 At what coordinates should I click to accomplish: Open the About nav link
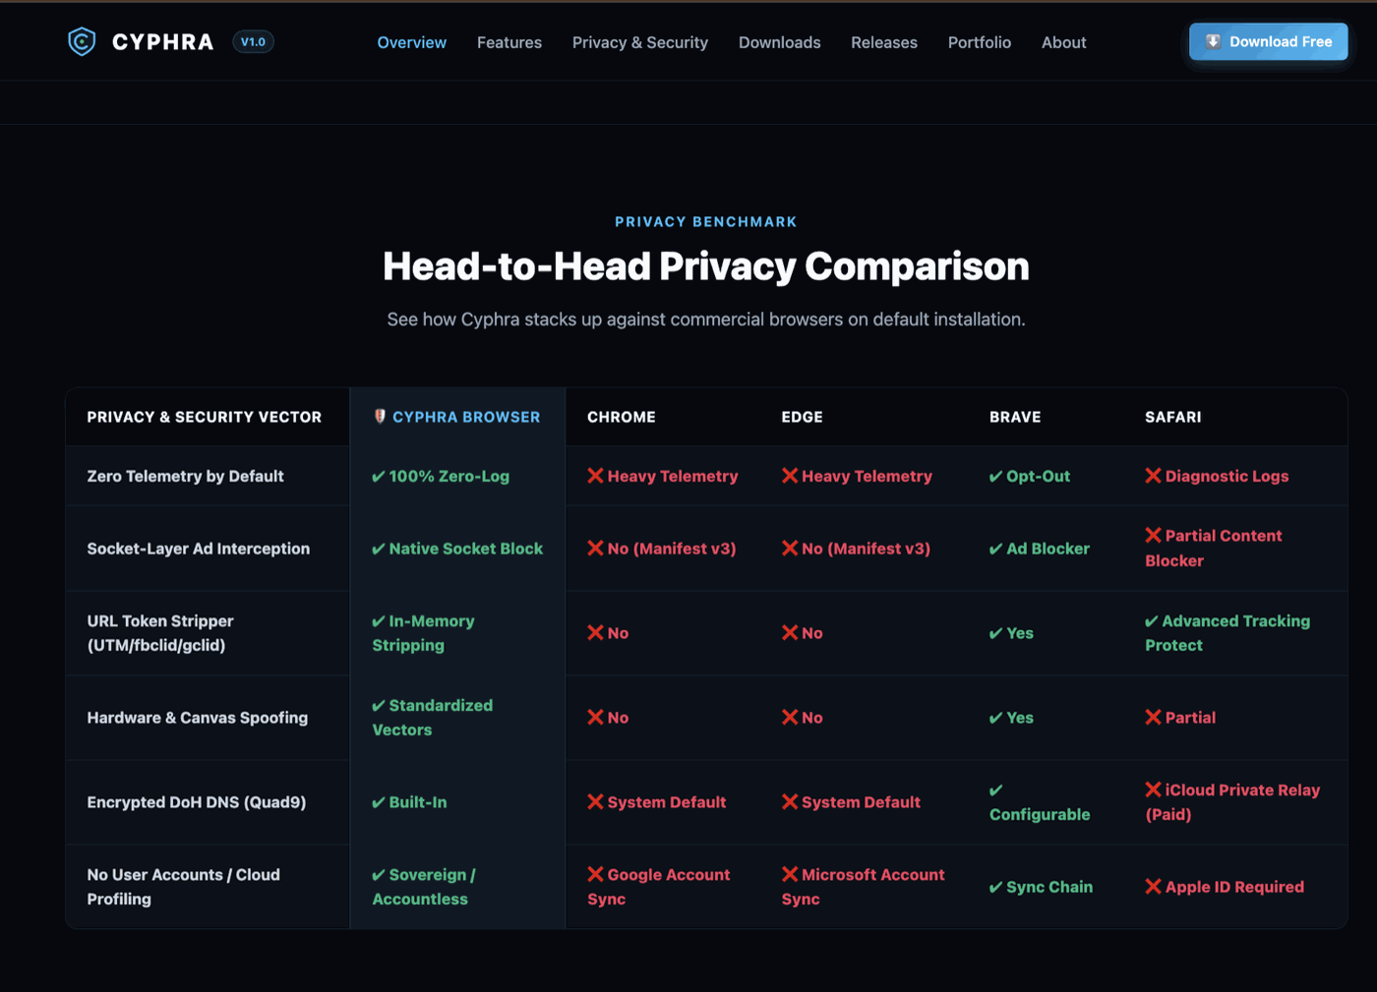(1064, 42)
